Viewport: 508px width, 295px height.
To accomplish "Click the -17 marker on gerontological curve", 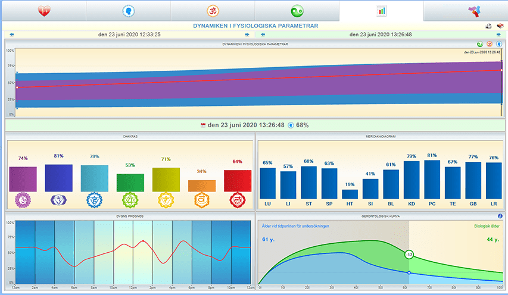I will [x=409, y=255].
